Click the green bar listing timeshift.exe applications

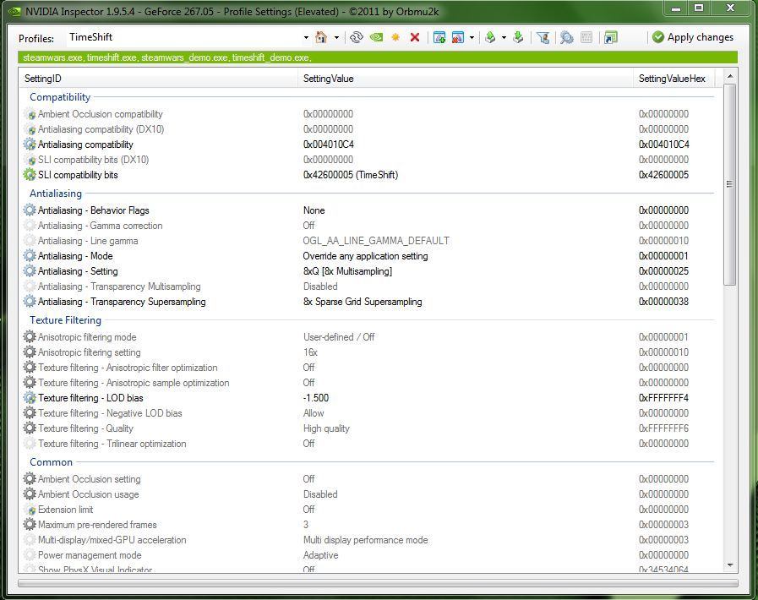click(x=378, y=57)
